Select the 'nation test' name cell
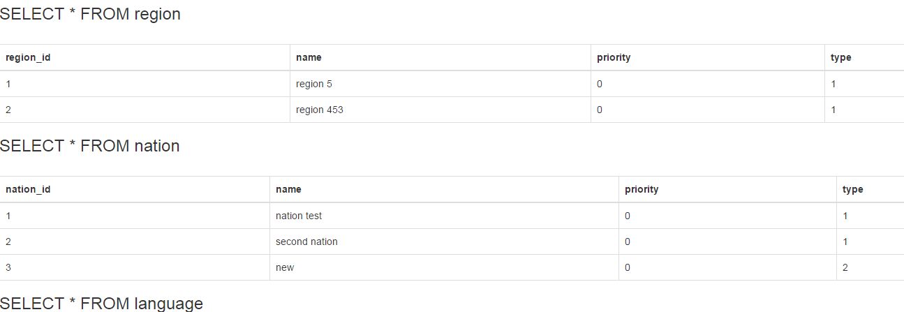Image resolution: width=904 pixels, height=312 pixels. [x=299, y=216]
